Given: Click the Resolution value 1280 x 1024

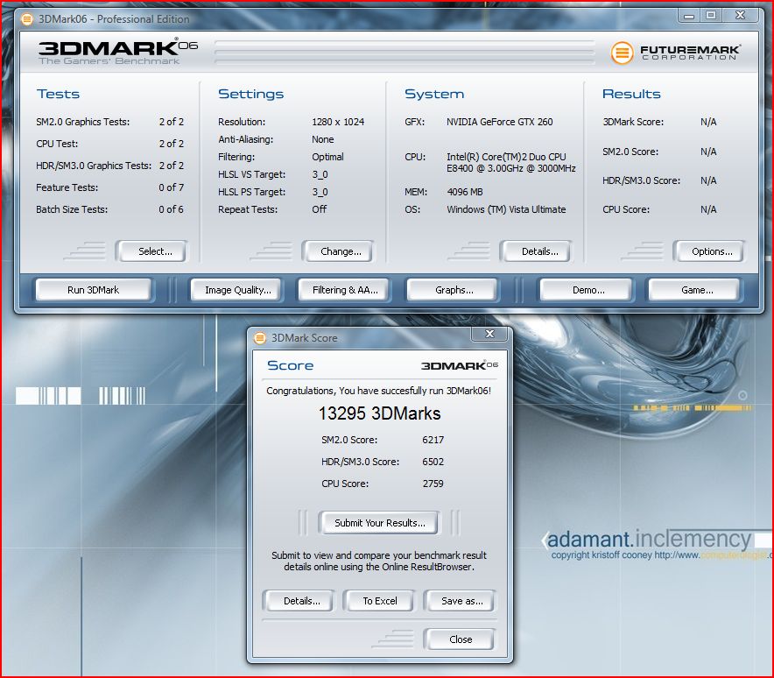Looking at the screenshot, I should coord(338,122).
